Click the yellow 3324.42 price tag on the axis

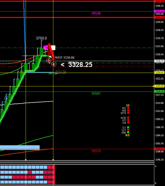159,73
